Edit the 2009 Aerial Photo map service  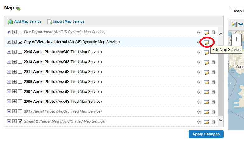[206, 82]
